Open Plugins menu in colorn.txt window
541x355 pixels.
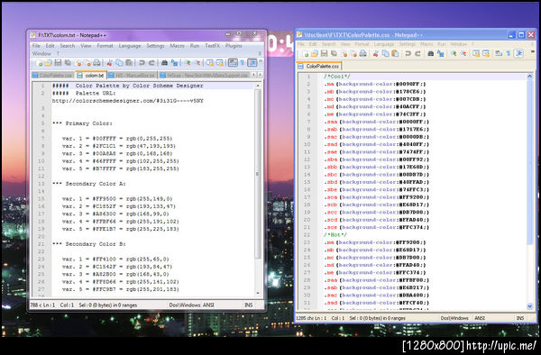click(234, 45)
